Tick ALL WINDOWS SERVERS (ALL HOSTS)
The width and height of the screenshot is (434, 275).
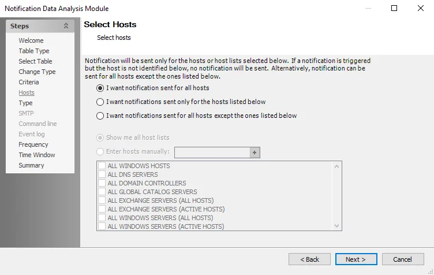pyautogui.click(x=102, y=217)
